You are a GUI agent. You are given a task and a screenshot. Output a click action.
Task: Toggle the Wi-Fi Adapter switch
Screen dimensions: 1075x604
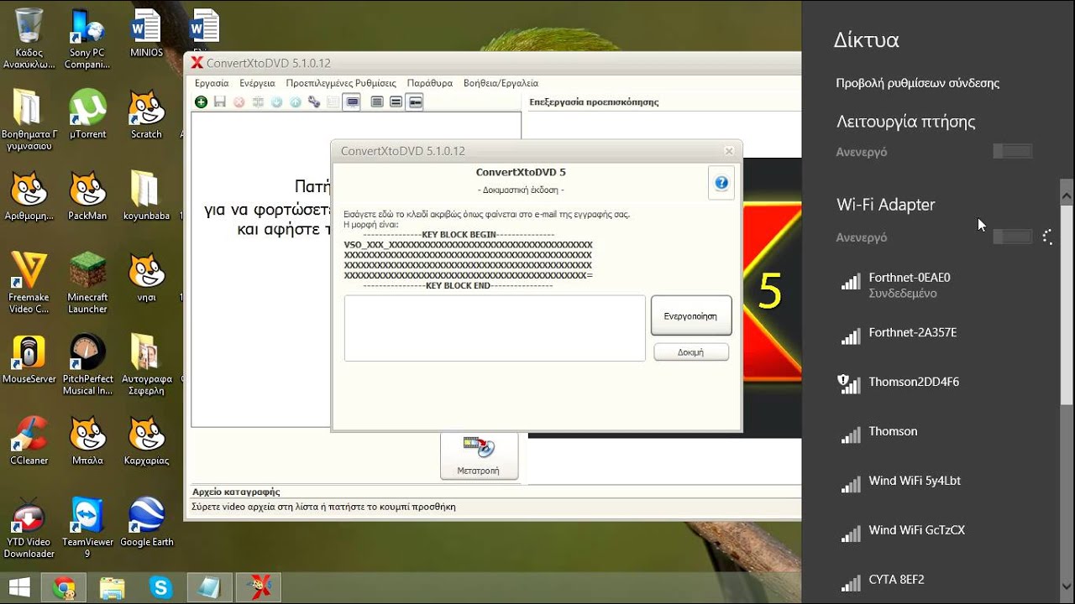point(1012,237)
